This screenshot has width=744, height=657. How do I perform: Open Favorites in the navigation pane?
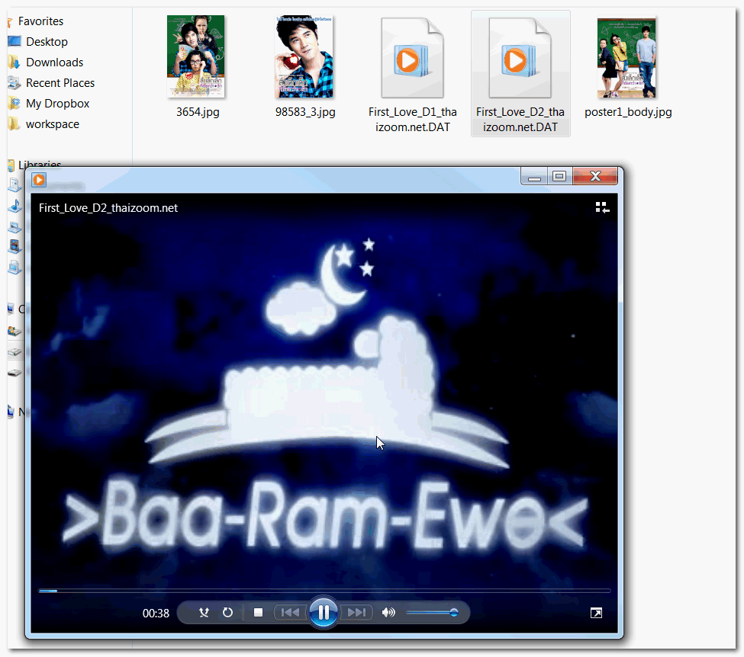click(x=40, y=21)
